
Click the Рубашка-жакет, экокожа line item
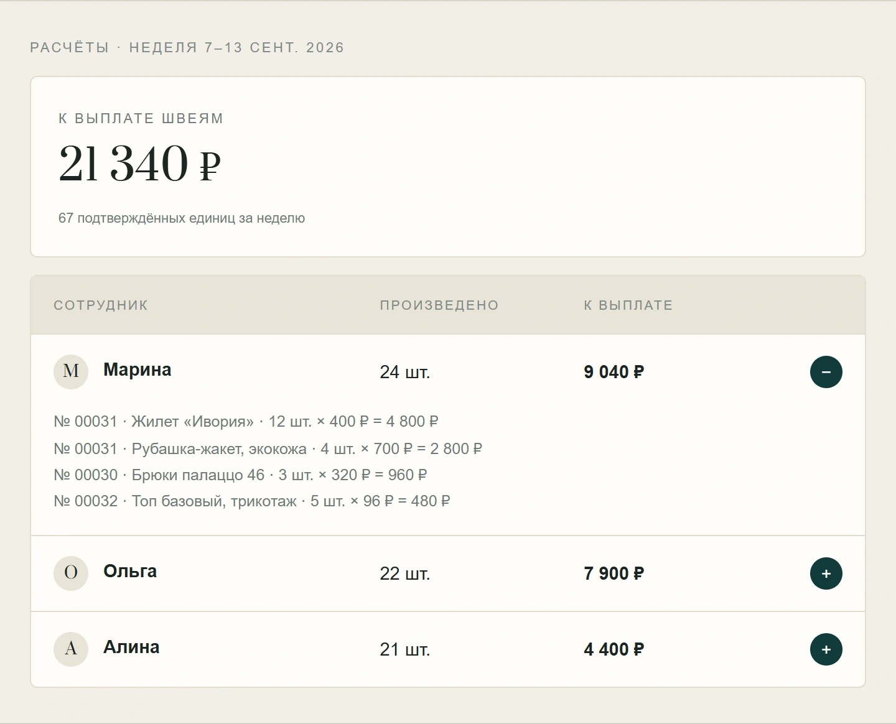pos(268,448)
